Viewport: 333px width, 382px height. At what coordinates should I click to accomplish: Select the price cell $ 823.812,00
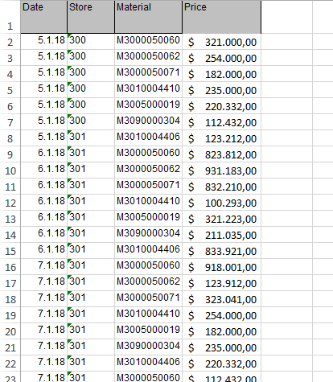coord(221,154)
